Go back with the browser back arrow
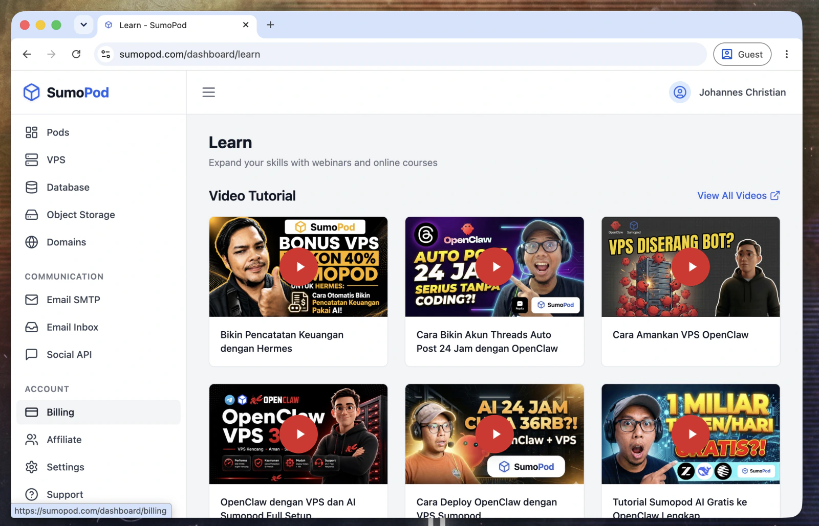This screenshot has height=526, width=819. click(x=27, y=54)
